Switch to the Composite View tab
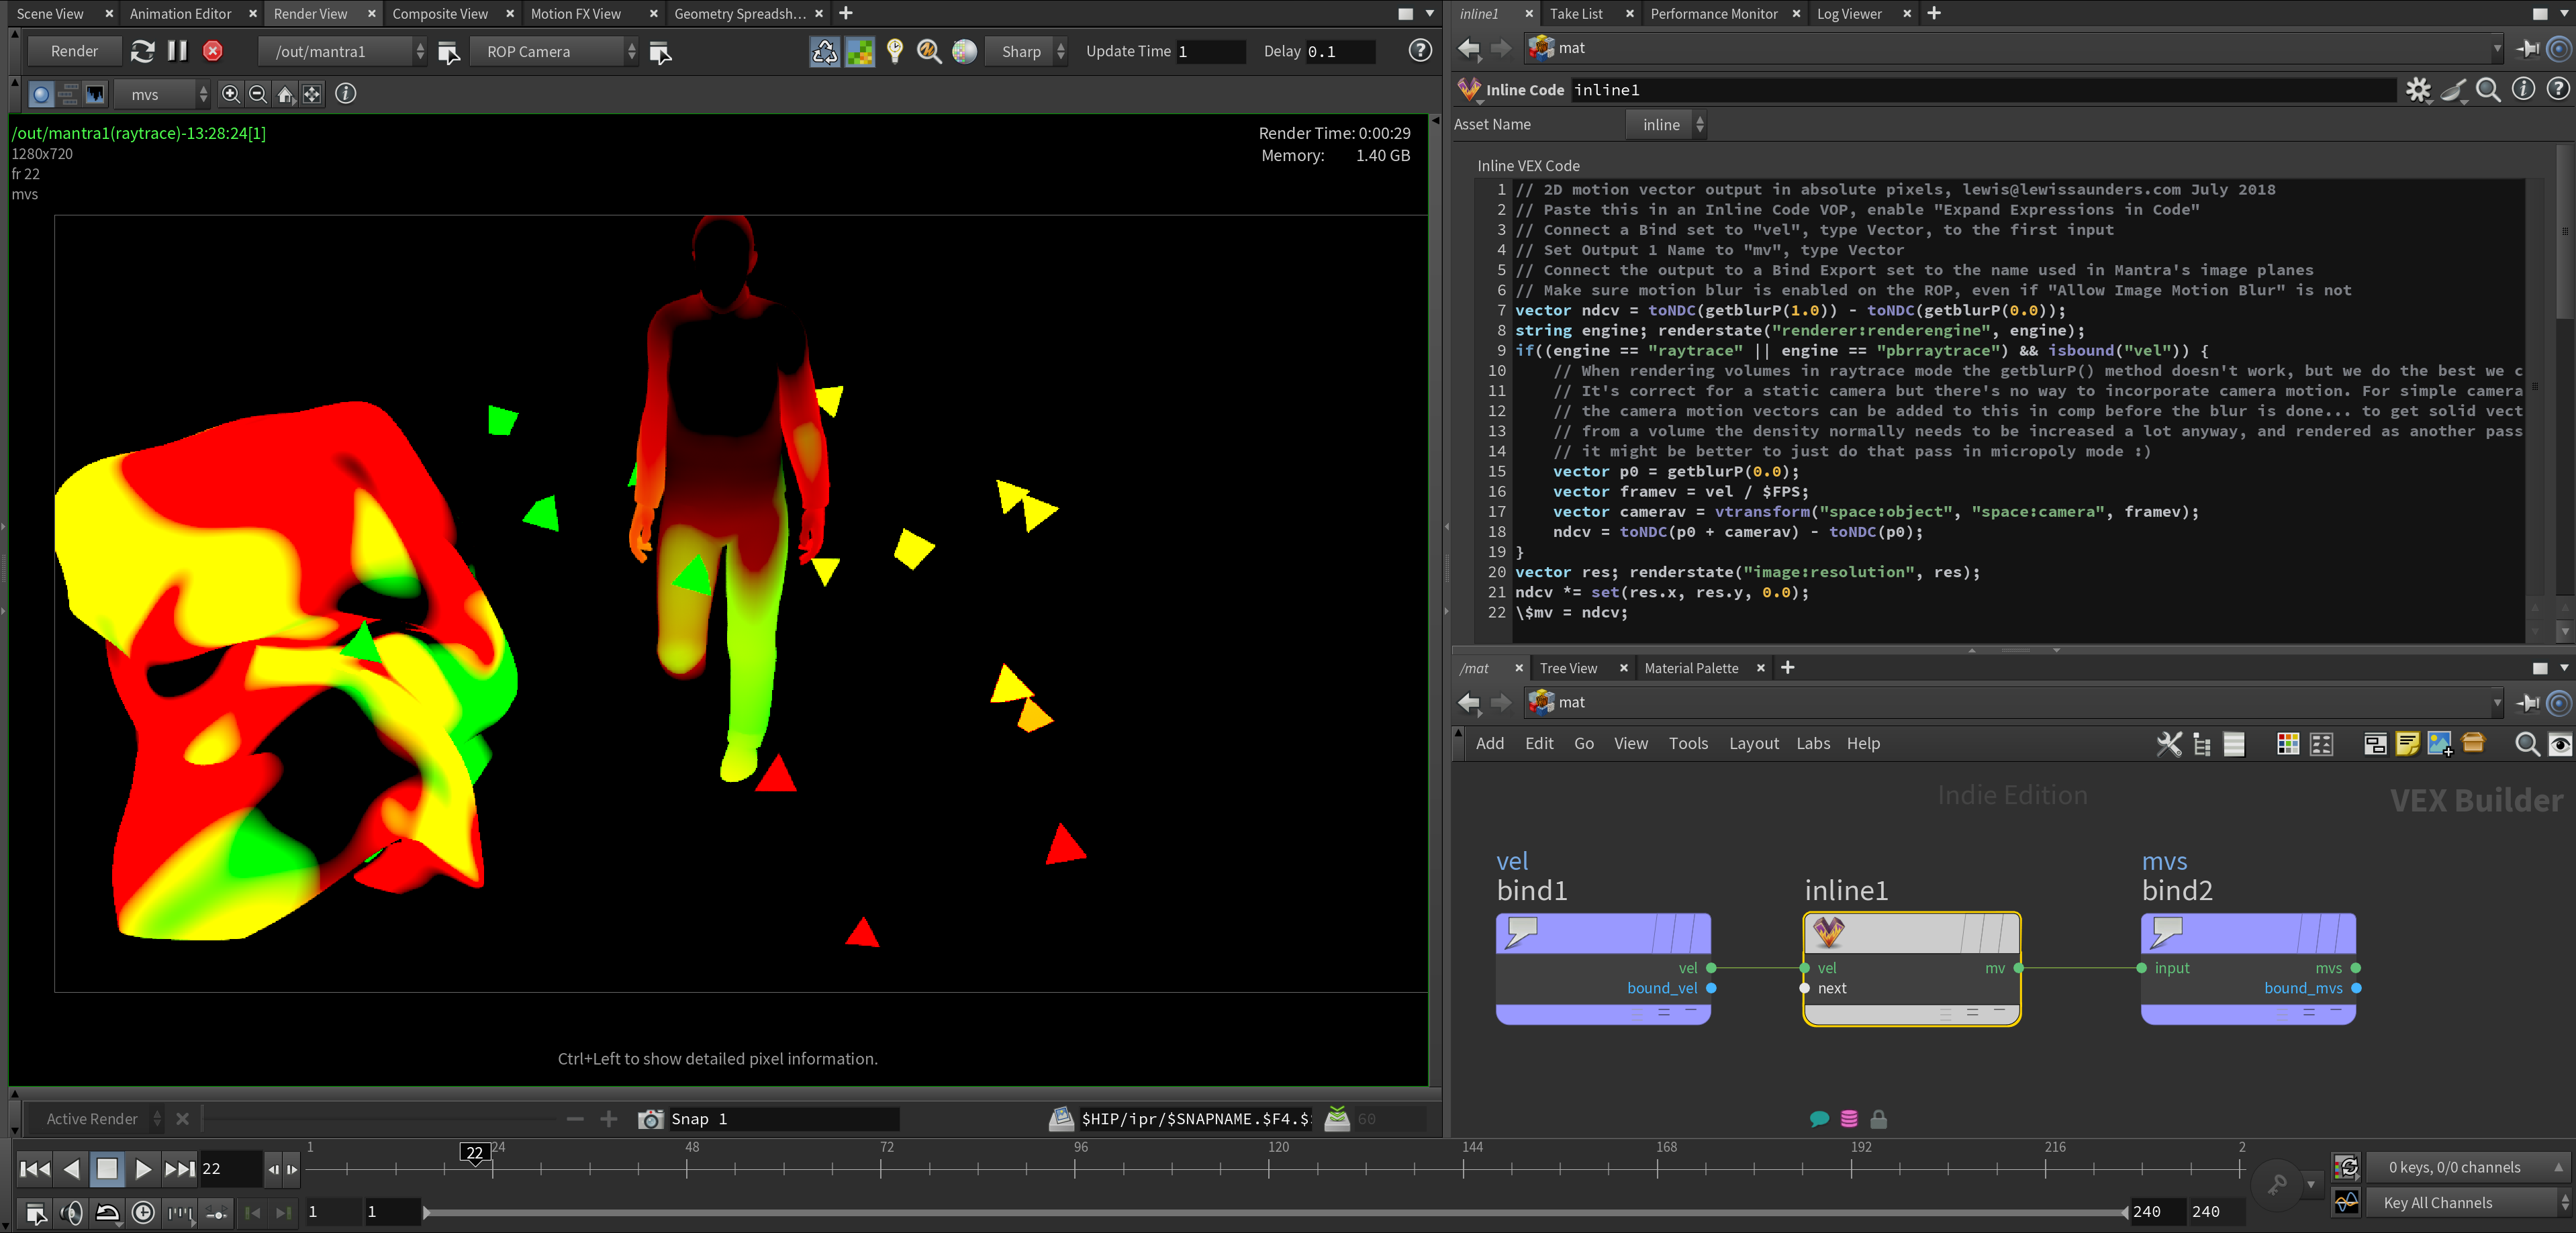 [x=439, y=13]
